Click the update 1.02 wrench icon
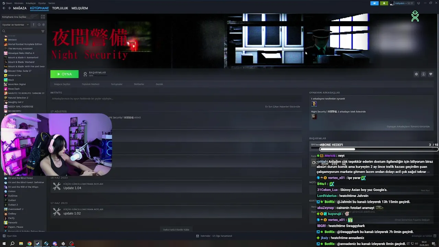This screenshot has width=439, height=247. pyautogui.click(x=57, y=212)
